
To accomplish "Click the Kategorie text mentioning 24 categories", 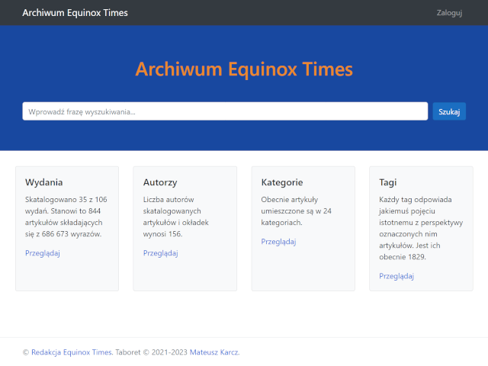I will click(296, 211).
